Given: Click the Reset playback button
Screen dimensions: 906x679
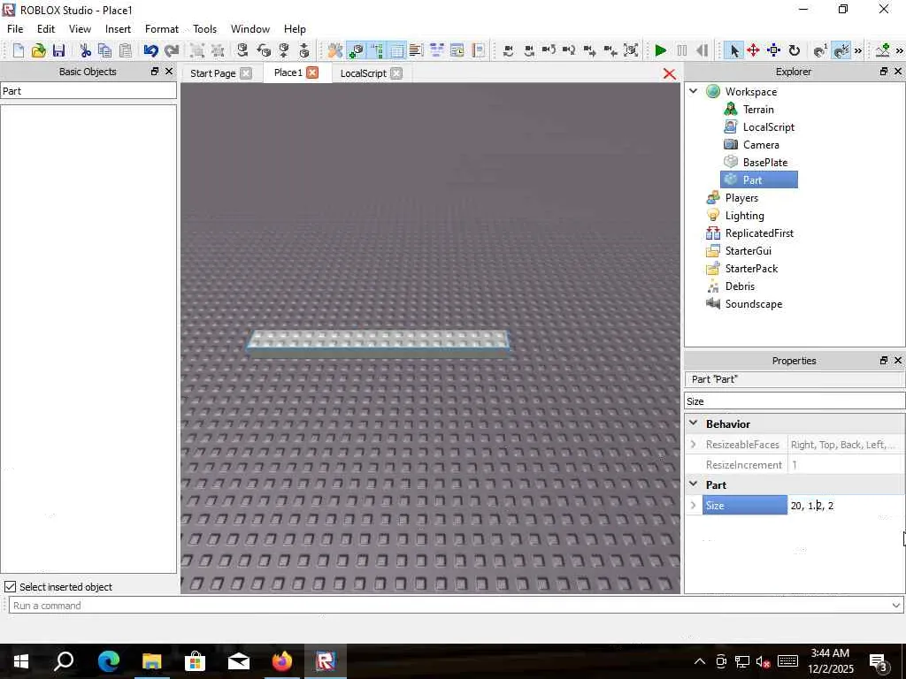Looking at the screenshot, I should pos(703,50).
